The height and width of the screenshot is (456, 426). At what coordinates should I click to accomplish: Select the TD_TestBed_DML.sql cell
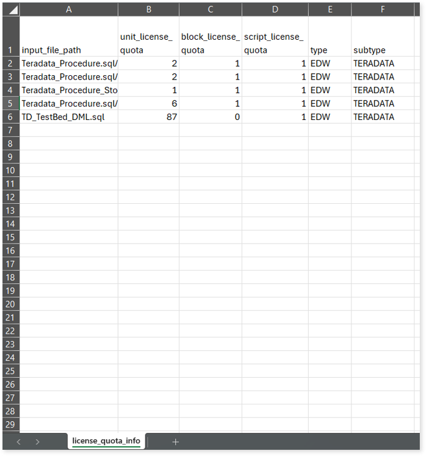point(68,117)
